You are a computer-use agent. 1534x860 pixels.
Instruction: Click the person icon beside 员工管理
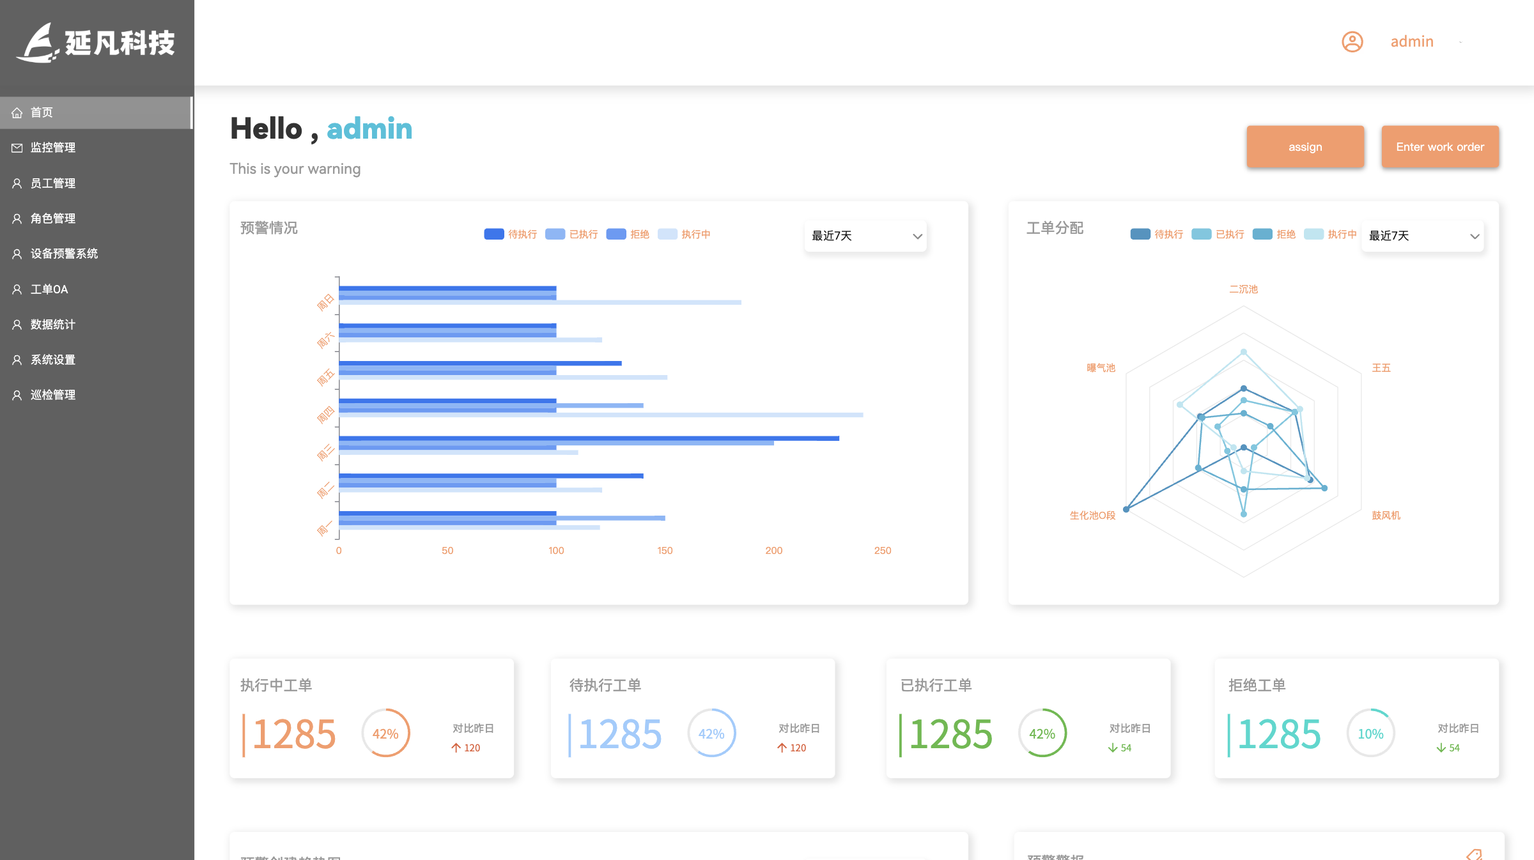point(17,183)
